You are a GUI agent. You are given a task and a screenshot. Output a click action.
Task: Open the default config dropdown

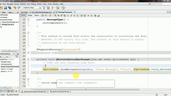coord(40,8)
